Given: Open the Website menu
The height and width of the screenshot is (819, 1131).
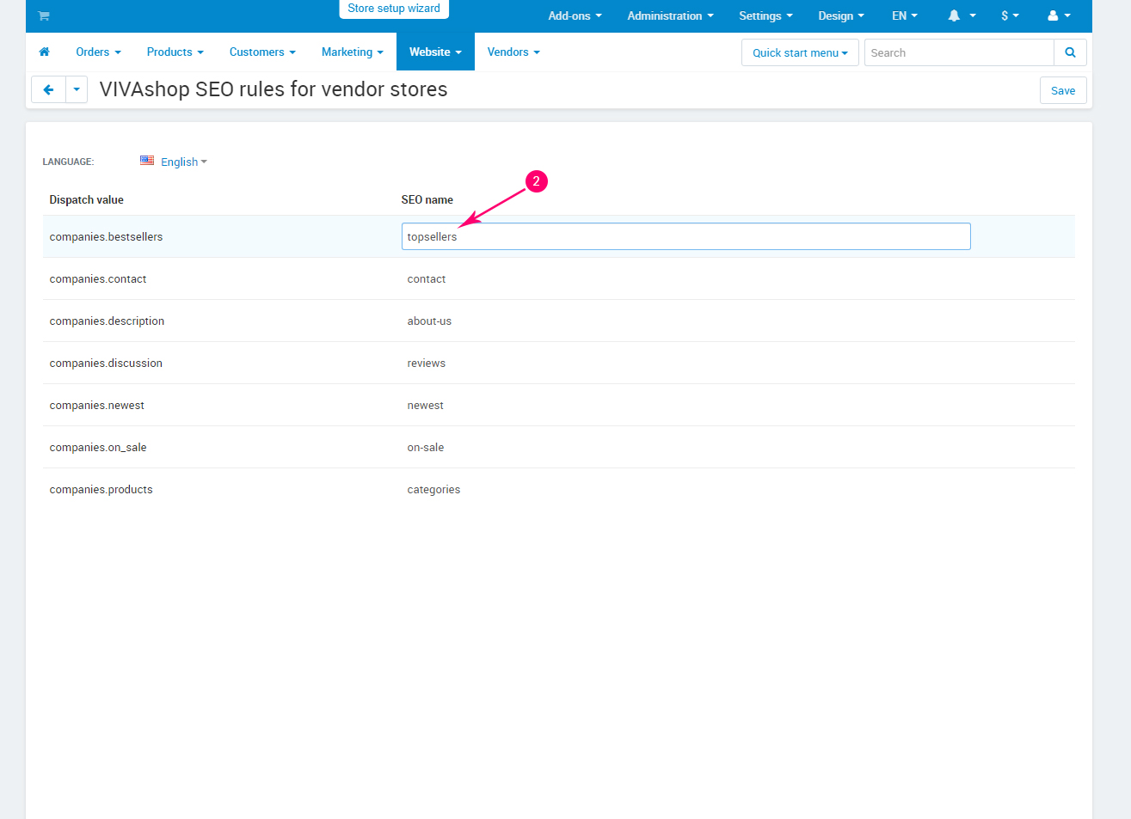Looking at the screenshot, I should tap(434, 52).
